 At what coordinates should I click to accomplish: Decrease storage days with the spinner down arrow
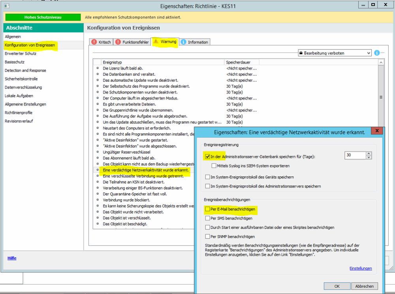pyautogui.click(x=369, y=157)
